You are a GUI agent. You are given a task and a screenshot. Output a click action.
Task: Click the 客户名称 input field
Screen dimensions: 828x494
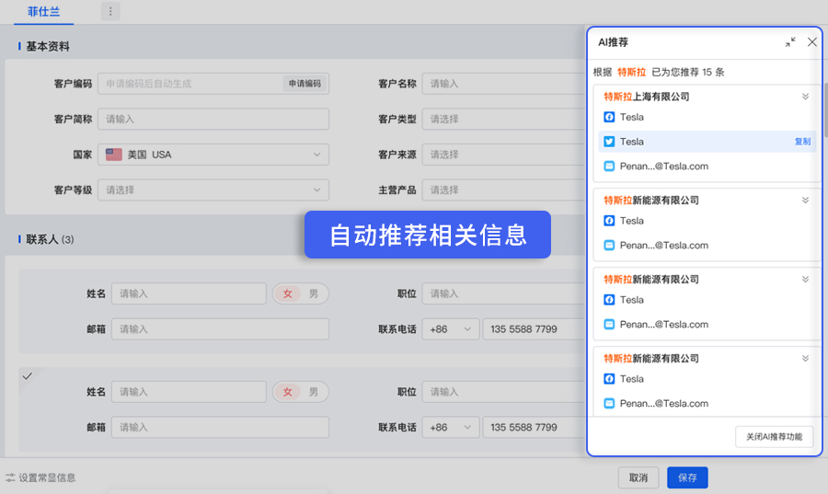coord(504,84)
